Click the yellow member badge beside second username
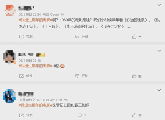Image resolution: width=165 pixels, height=120 pixels. point(40,55)
